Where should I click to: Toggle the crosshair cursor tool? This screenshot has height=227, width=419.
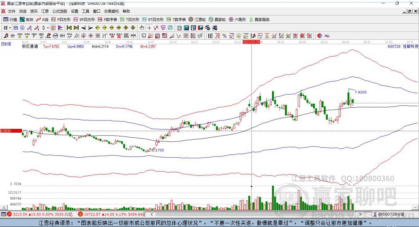pos(149,28)
